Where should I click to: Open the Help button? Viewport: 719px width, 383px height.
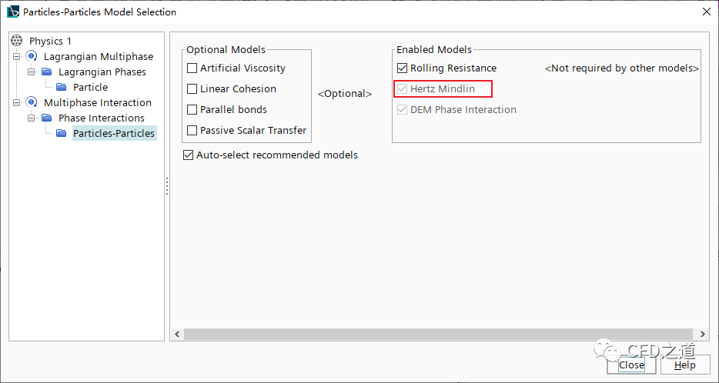684,365
